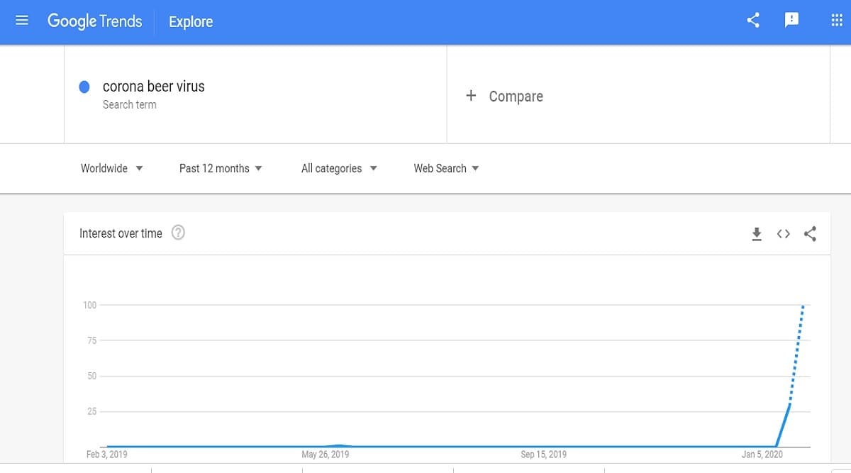851x473 pixels.
Task: Click the 'Sep 15, 2019' axis label
Action: pyautogui.click(x=544, y=455)
